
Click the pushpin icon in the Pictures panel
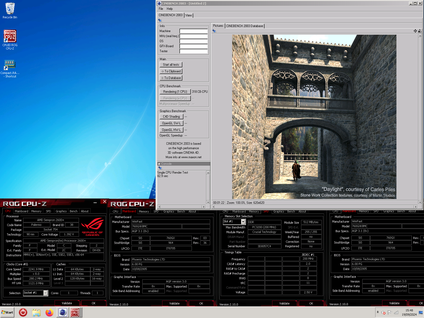coord(214,31)
